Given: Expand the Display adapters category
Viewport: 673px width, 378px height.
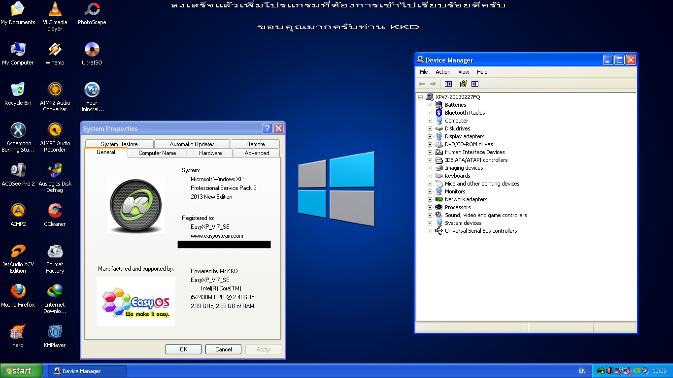Looking at the screenshot, I should pos(430,136).
